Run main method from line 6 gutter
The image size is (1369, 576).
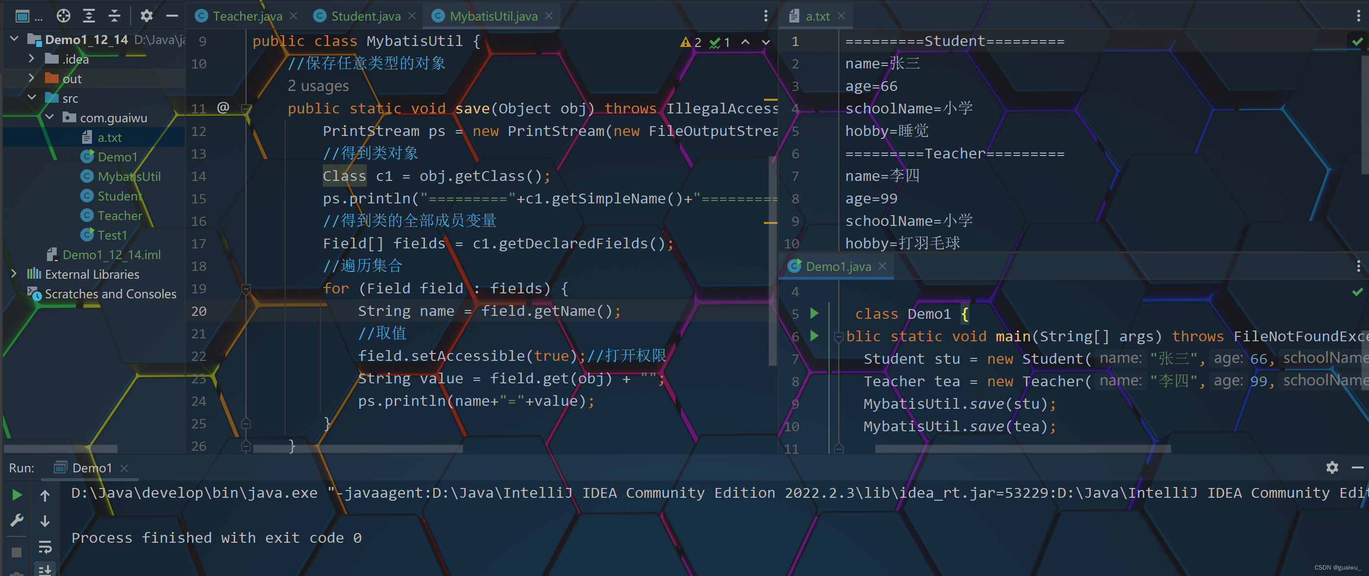click(814, 336)
